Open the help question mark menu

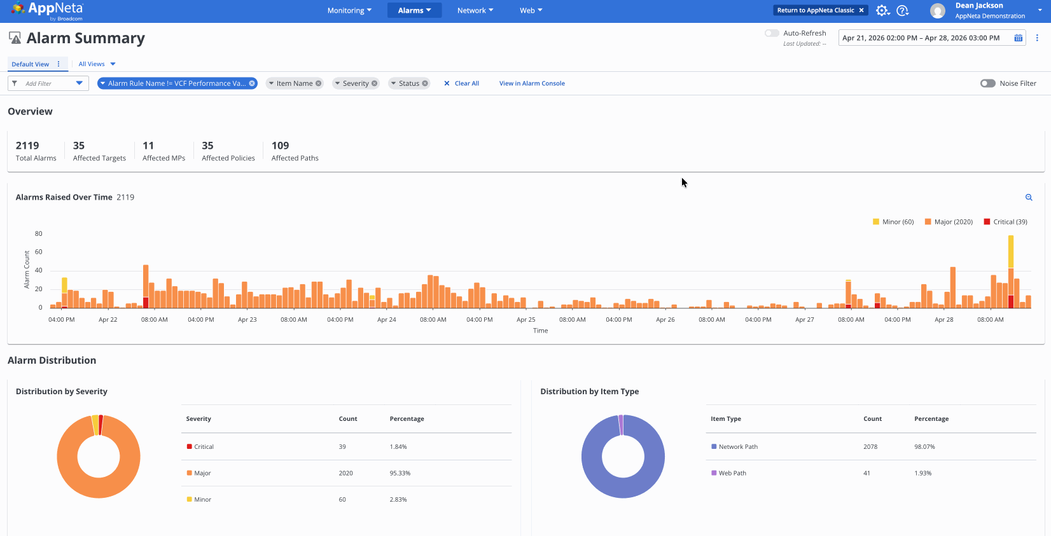point(902,10)
